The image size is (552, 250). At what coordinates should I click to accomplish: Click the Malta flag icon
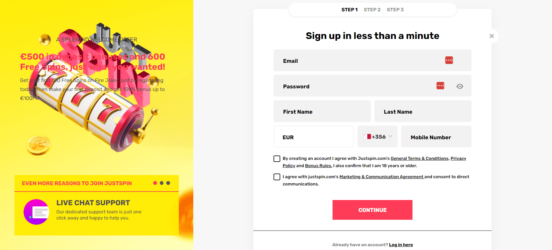[x=367, y=137]
